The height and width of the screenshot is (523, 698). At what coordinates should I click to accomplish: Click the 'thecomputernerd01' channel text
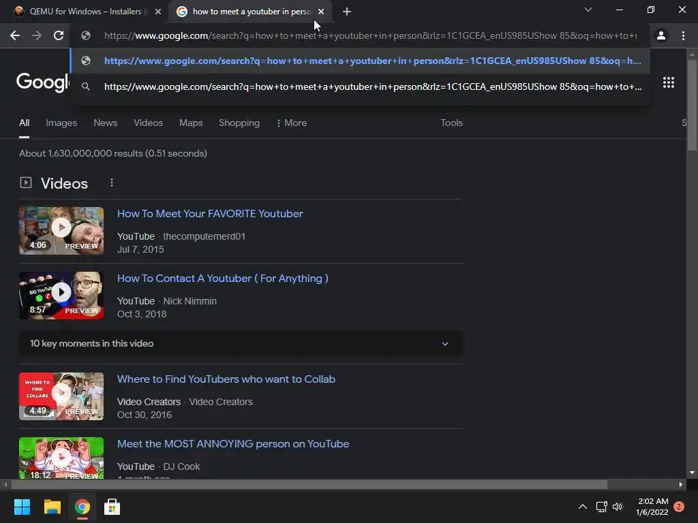click(204, 236)
